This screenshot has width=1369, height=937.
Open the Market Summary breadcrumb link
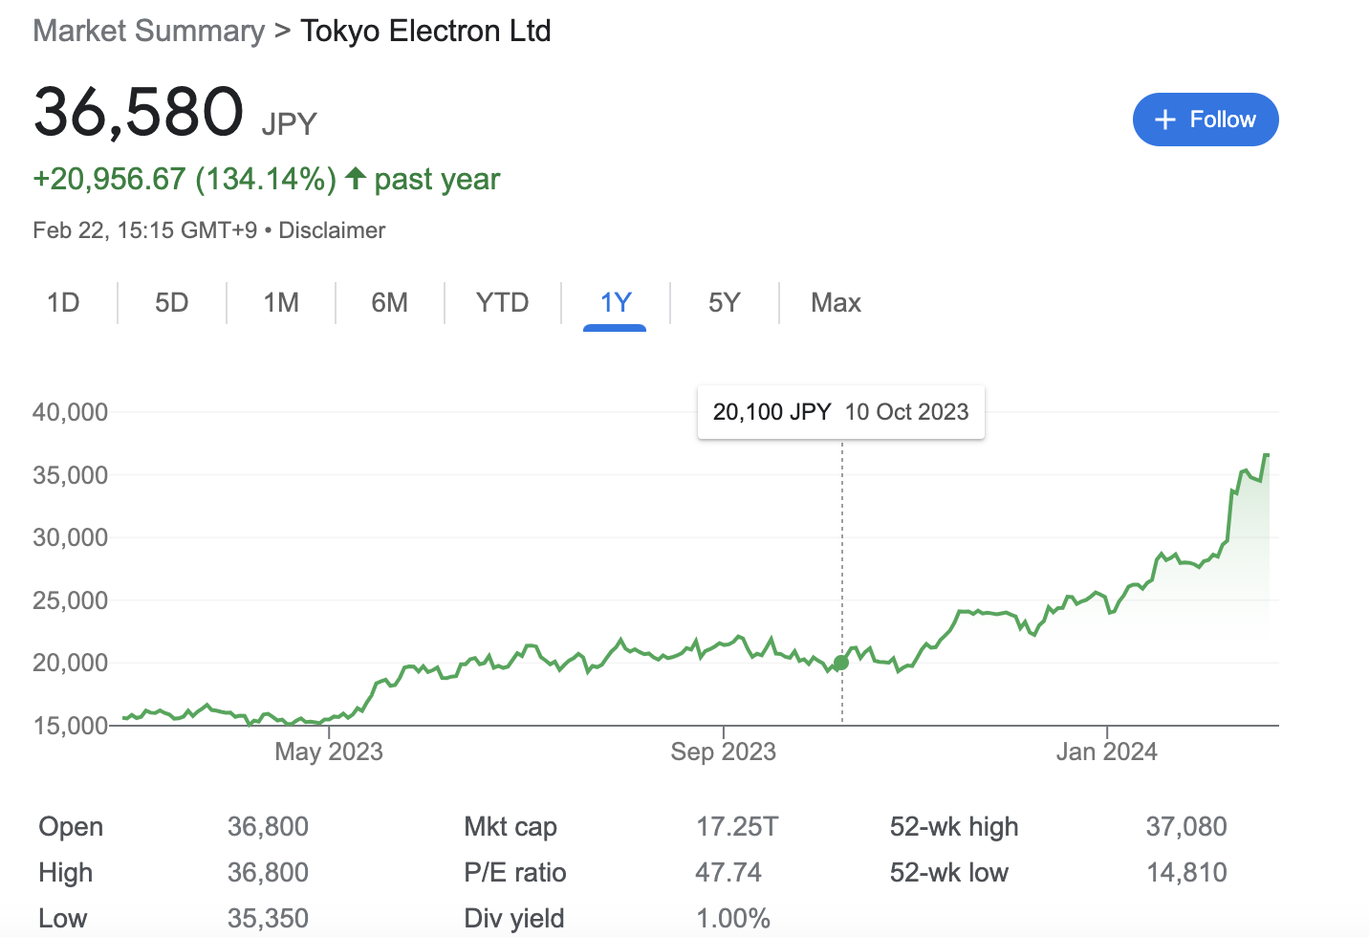click(148, 31)
